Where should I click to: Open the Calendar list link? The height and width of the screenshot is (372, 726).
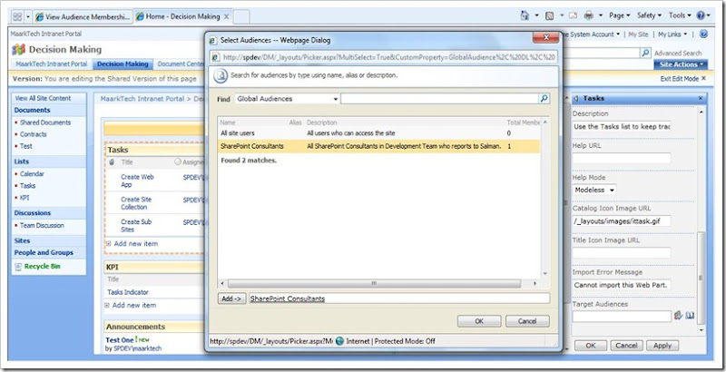pos(32,174)
